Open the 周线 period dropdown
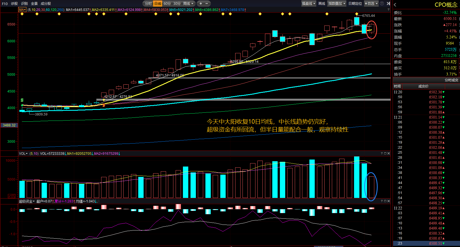 point(188,3)
